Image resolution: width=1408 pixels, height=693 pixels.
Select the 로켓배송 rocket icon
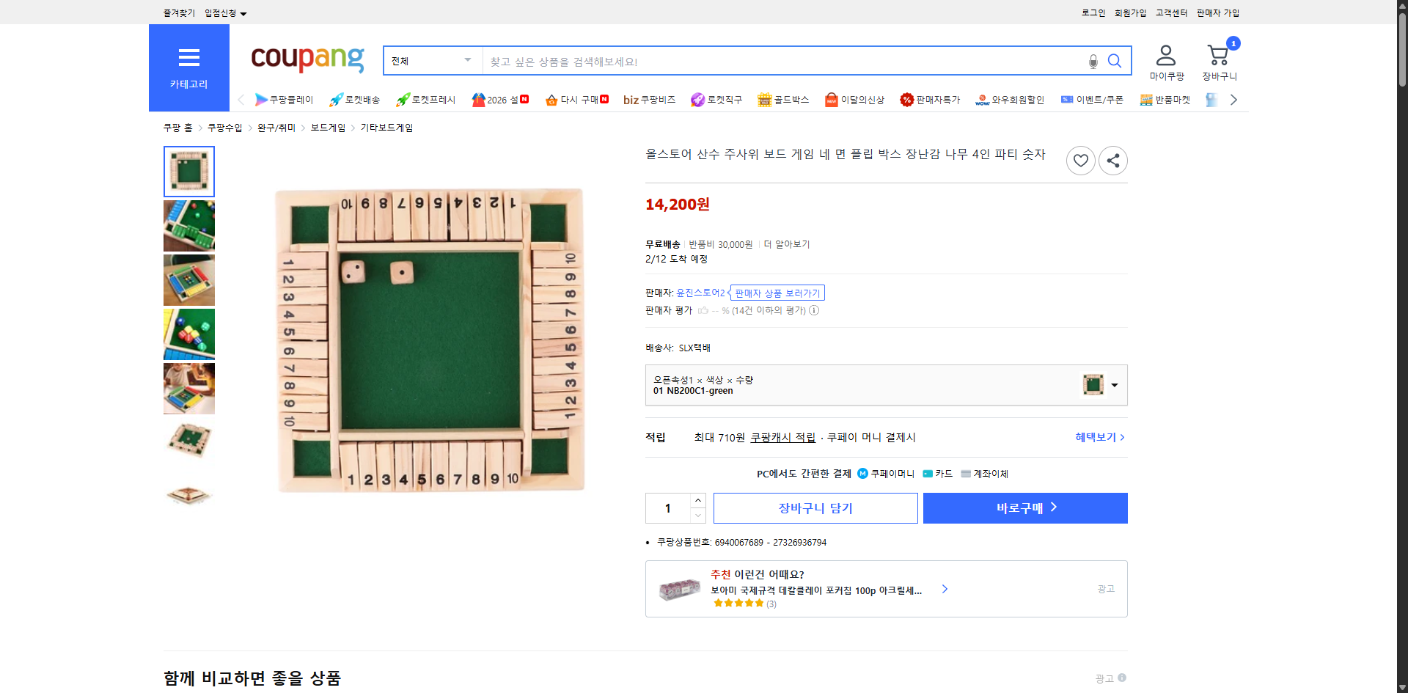pos(334,100)
